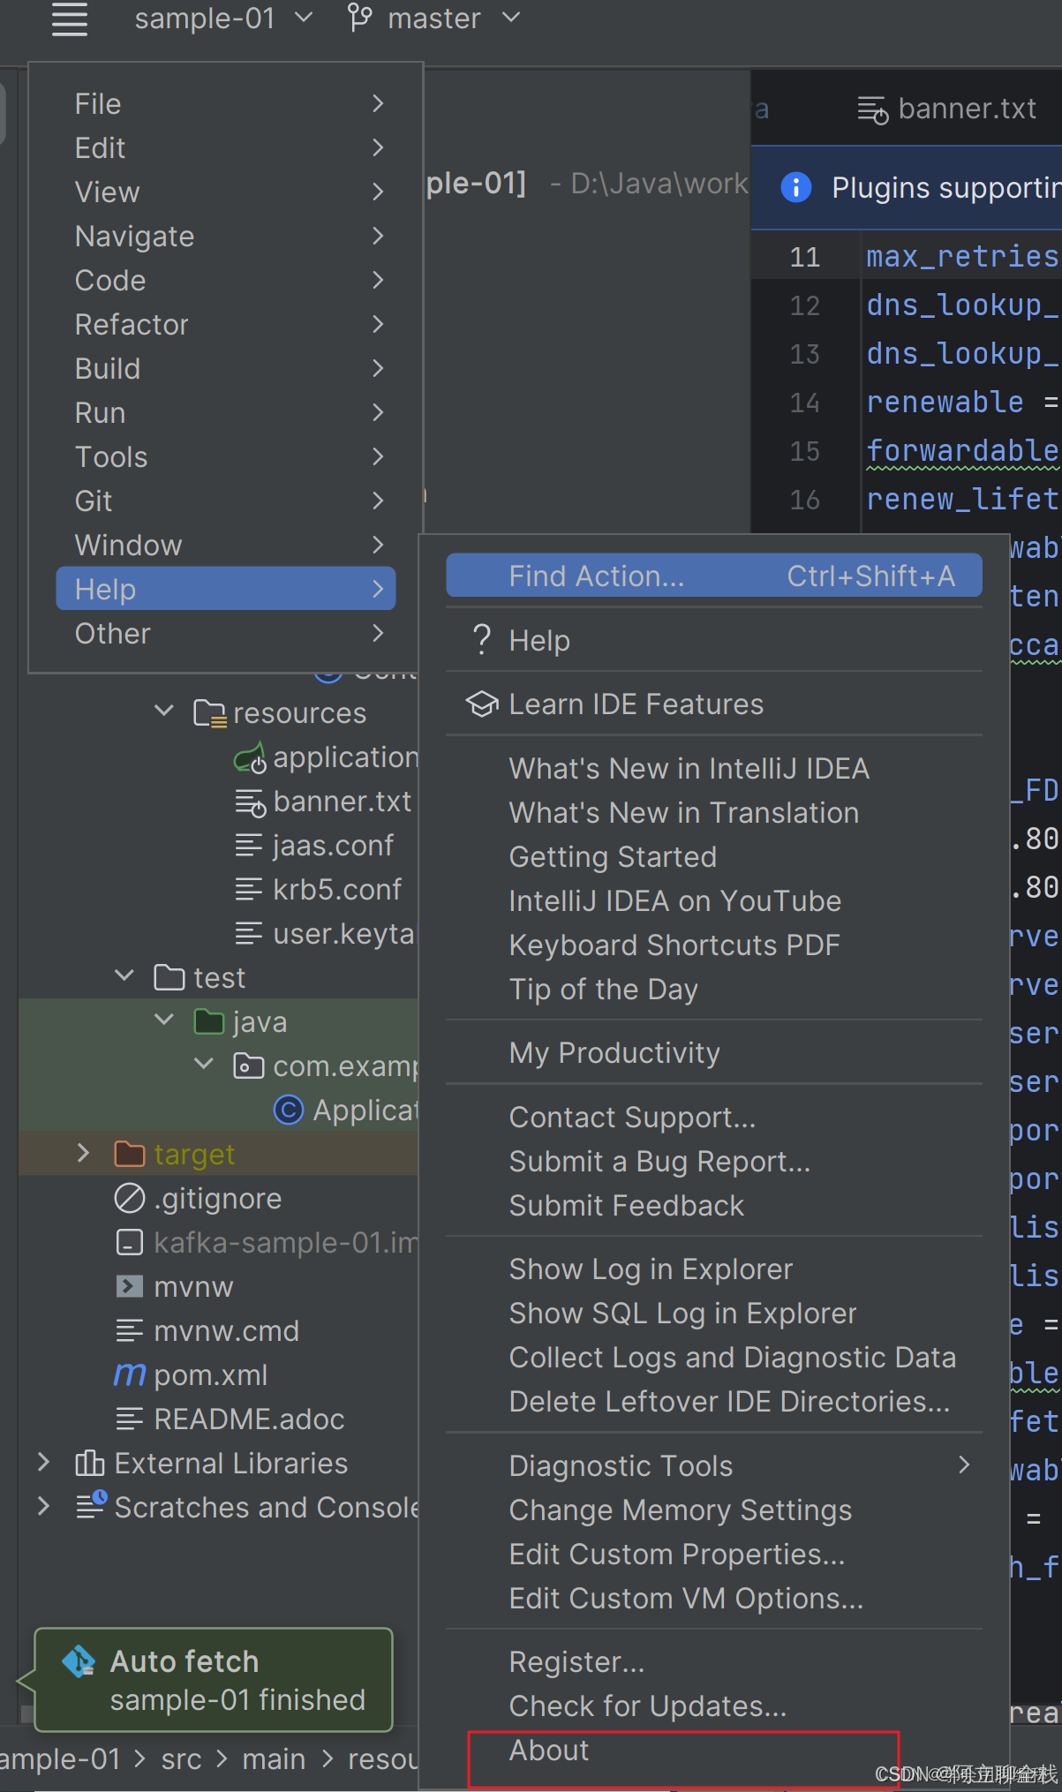The height and width of the screenshot is (1792, 1062).
Task: Click the External Libraries icon
Action: point(90,1463)
